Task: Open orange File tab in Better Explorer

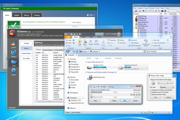Action: (x=68, y=37)
